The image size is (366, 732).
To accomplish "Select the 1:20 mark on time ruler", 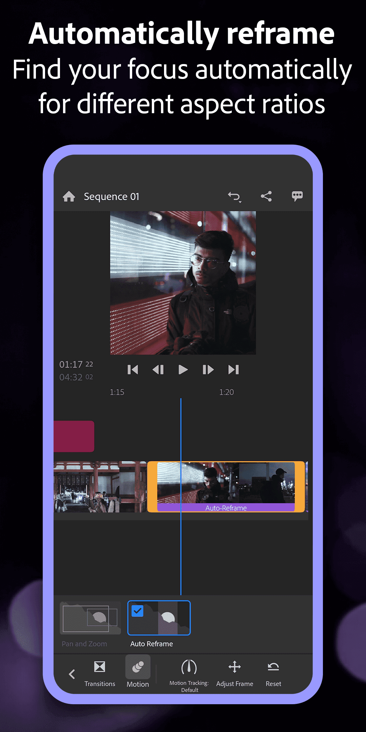I will pos(226,392).
